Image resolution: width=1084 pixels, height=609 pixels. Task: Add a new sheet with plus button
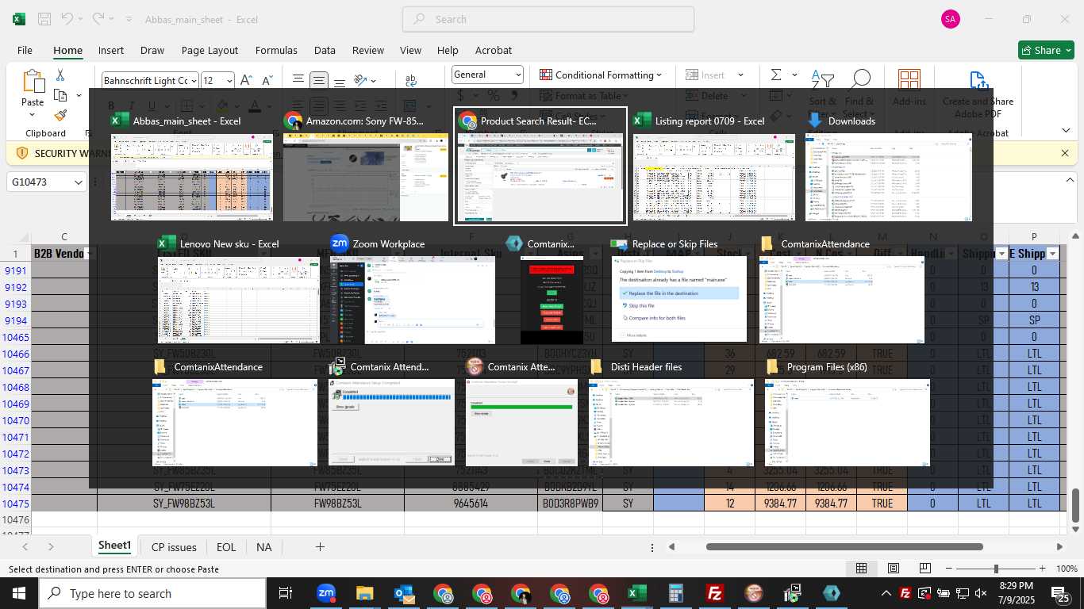(x=320, y=547)
